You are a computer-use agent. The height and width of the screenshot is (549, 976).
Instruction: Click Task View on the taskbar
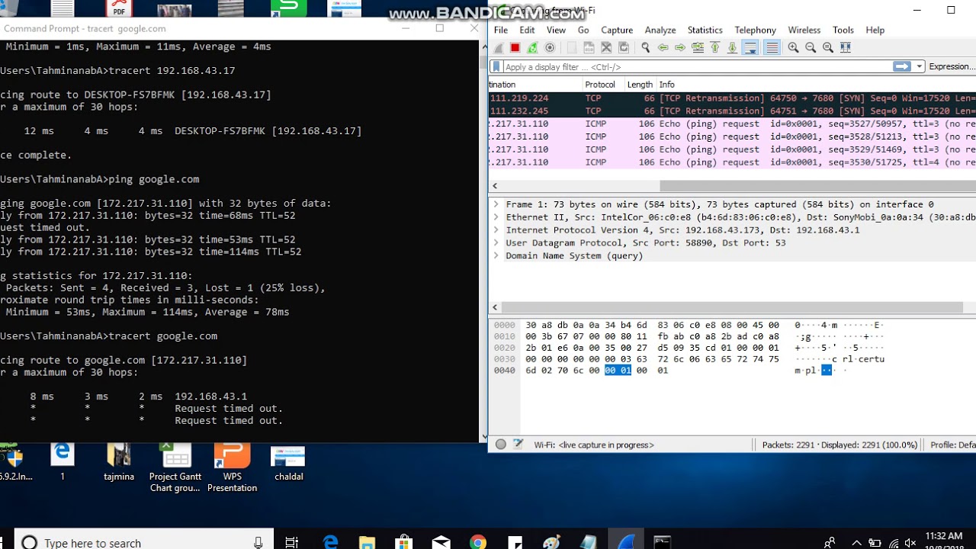coord(291,542)
